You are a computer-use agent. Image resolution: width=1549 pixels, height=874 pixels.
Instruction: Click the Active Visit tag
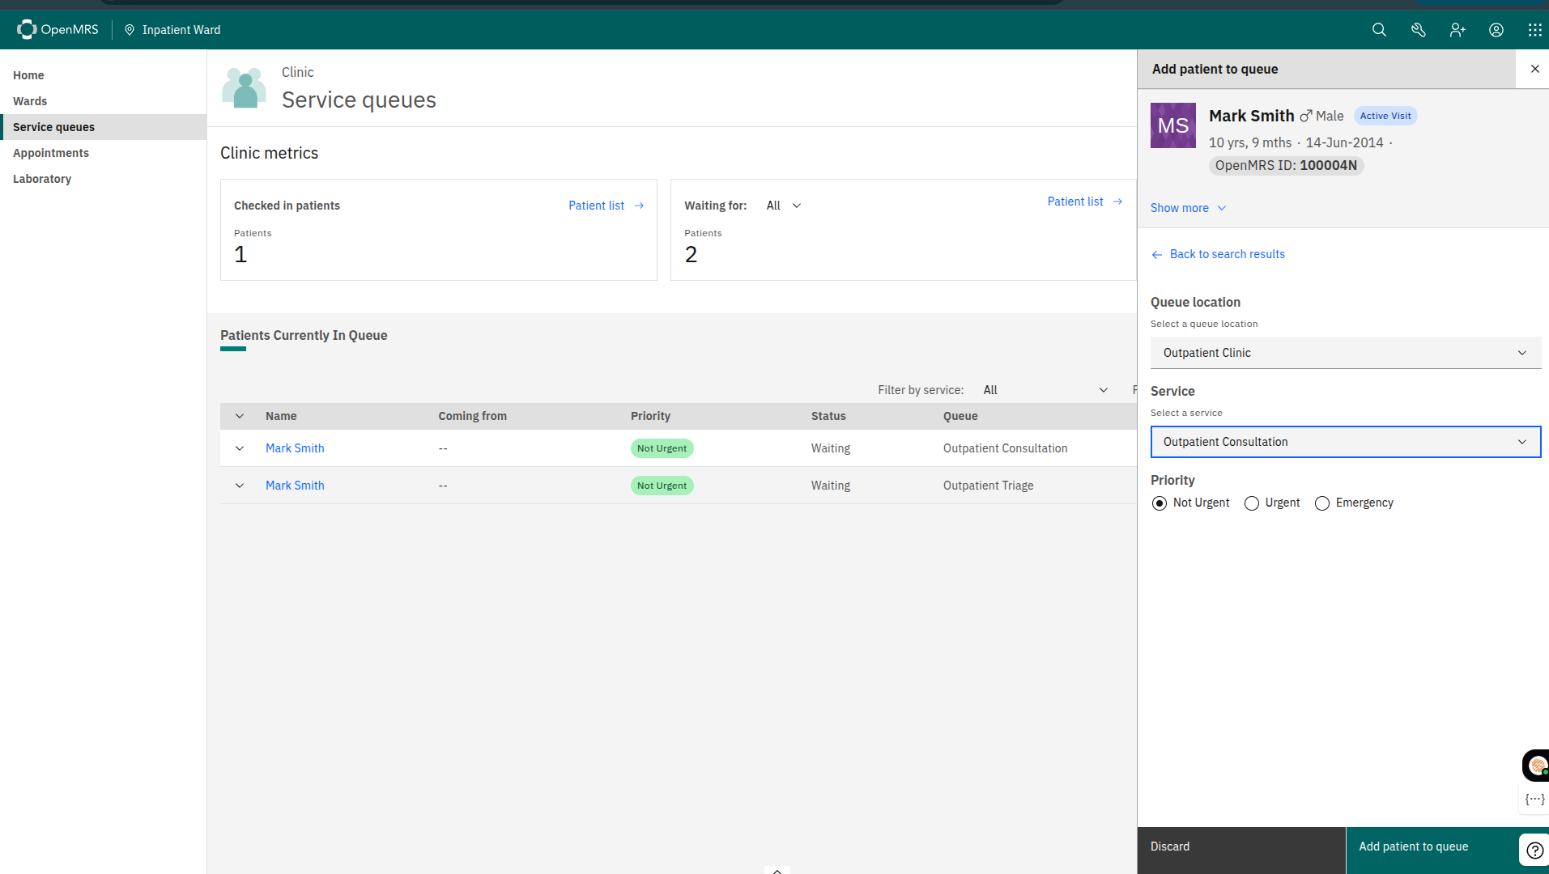tap(1385, 116)
